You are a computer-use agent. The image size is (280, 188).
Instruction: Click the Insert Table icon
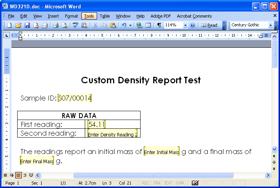(148, 25)
